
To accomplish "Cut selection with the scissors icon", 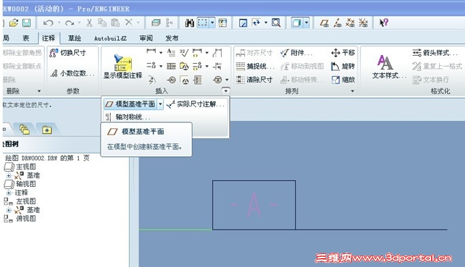I will [x=89, y=22].
